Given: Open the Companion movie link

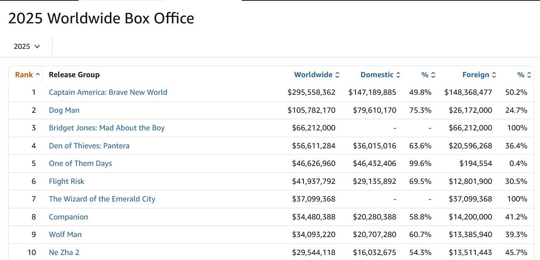Looking at the screenshot, I should point(68,217).
